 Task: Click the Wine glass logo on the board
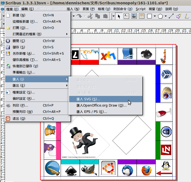point(164,112)
